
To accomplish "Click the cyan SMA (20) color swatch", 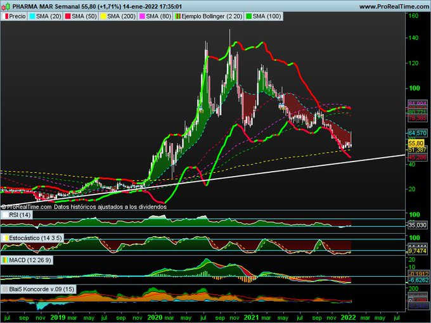I will 32,16.
